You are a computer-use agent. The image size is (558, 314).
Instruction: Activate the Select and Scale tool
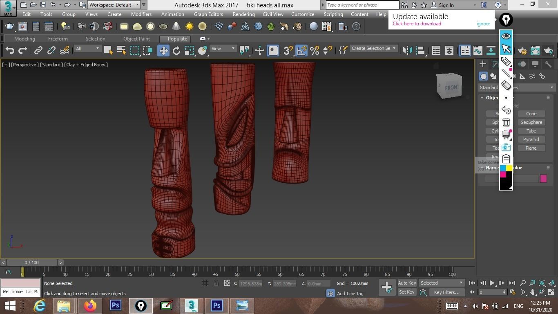coord(189,50)
